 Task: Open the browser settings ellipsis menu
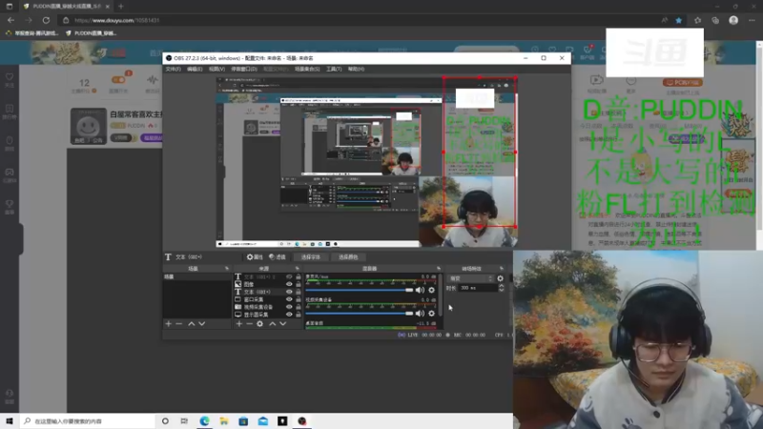752,20
